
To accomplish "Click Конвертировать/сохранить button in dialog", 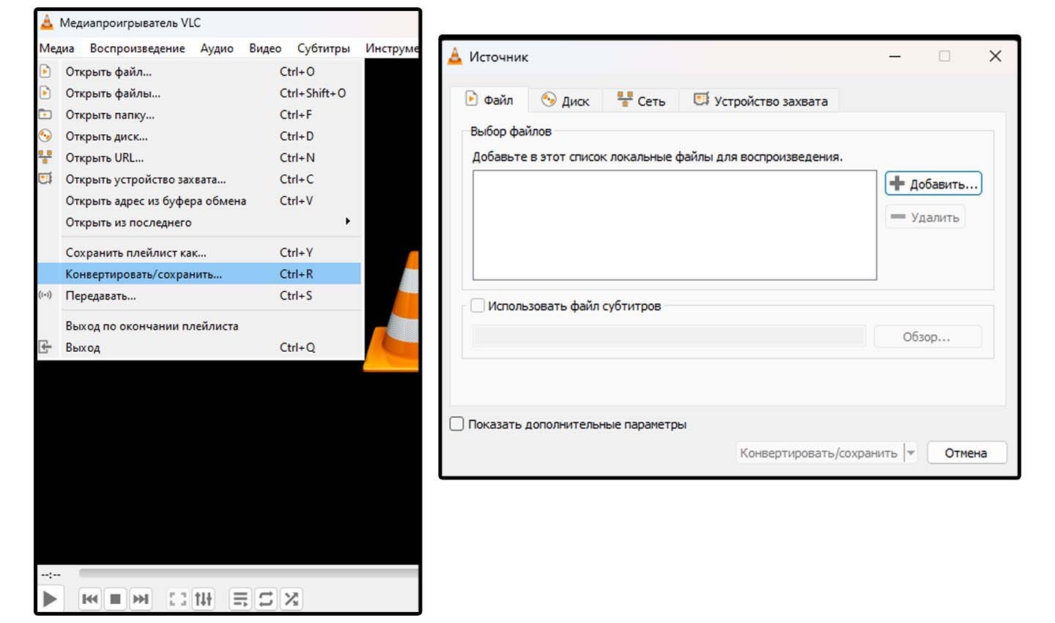I will click(x=818, y=453).
